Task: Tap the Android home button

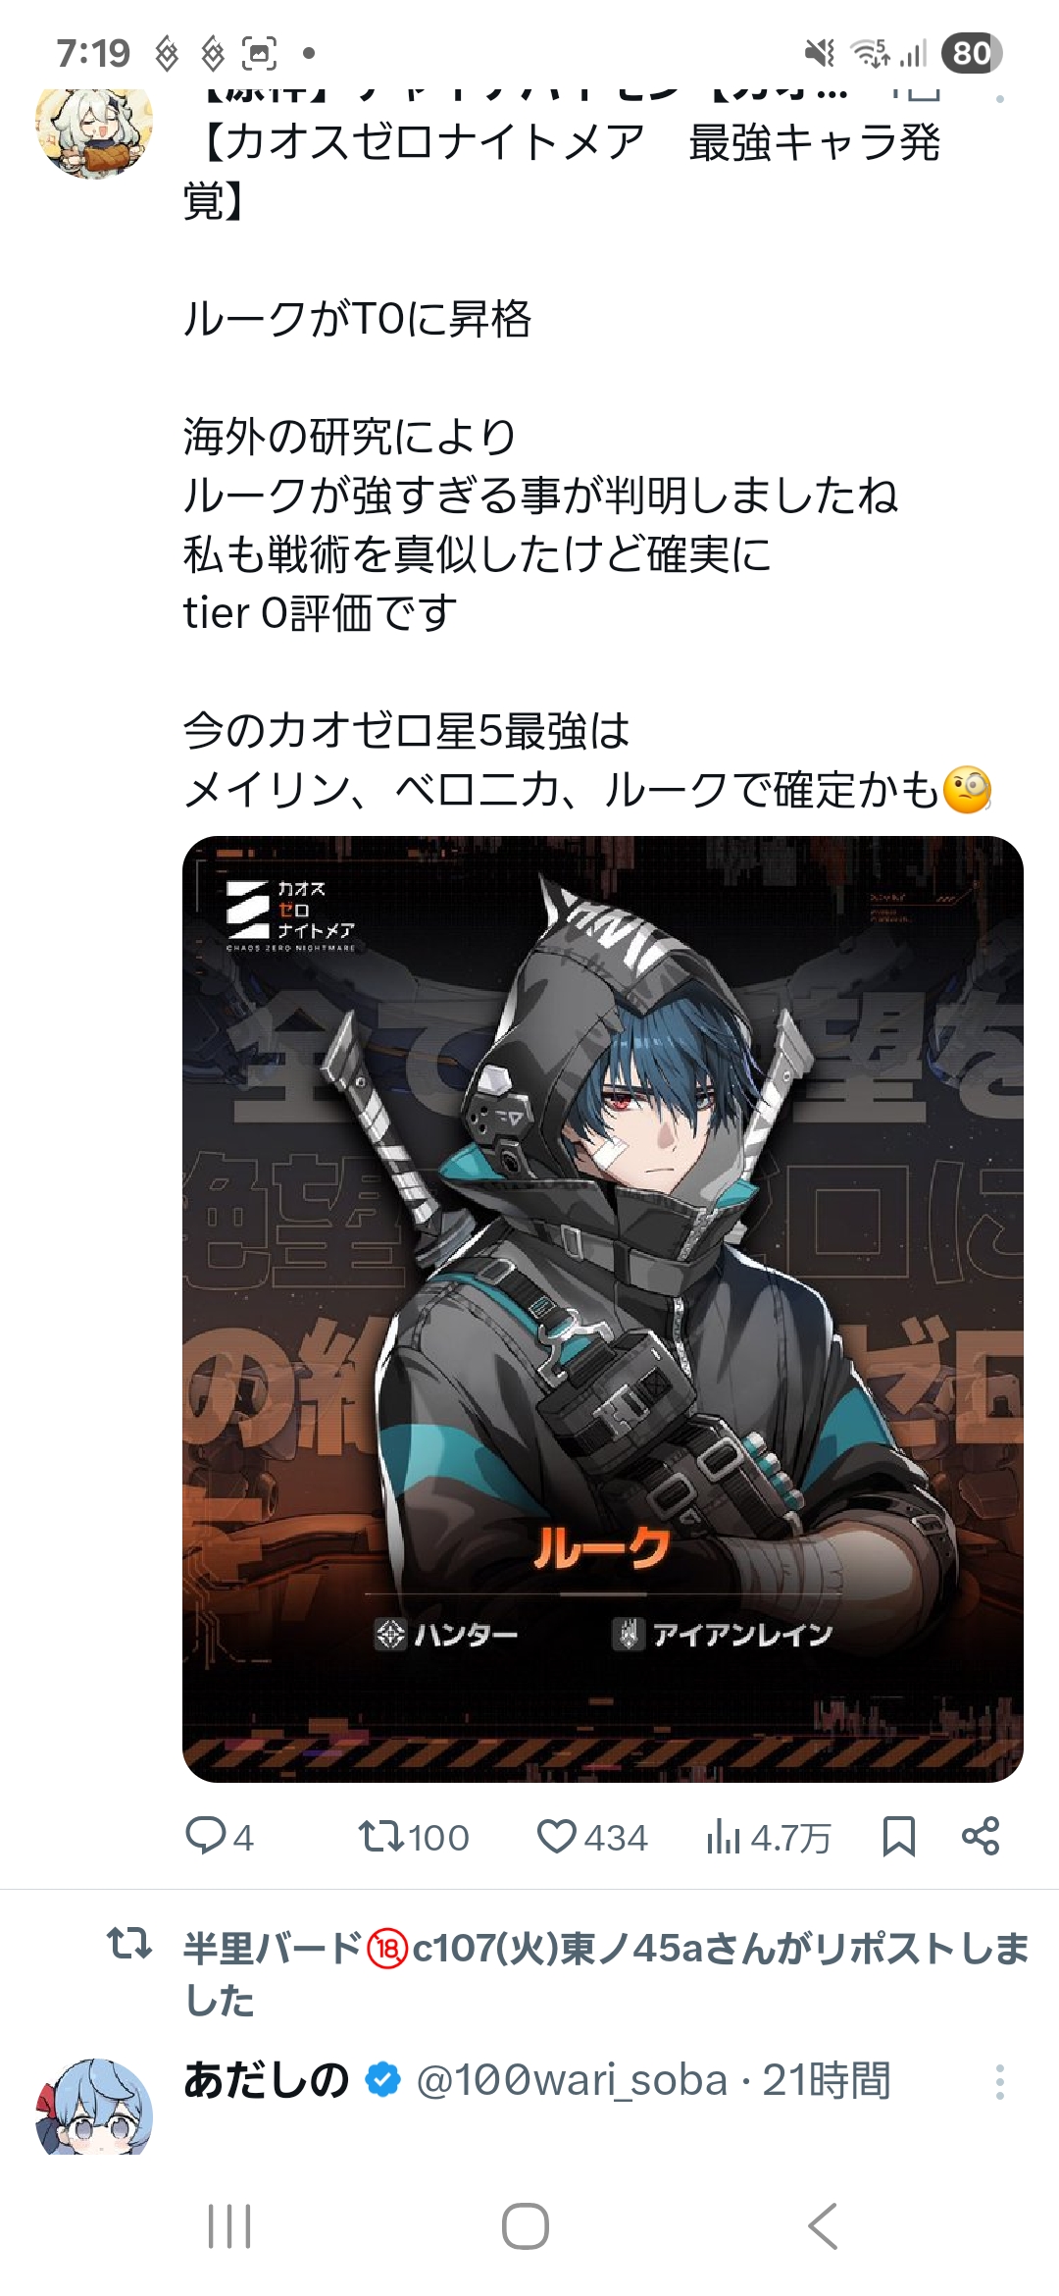Action: 526,2225
